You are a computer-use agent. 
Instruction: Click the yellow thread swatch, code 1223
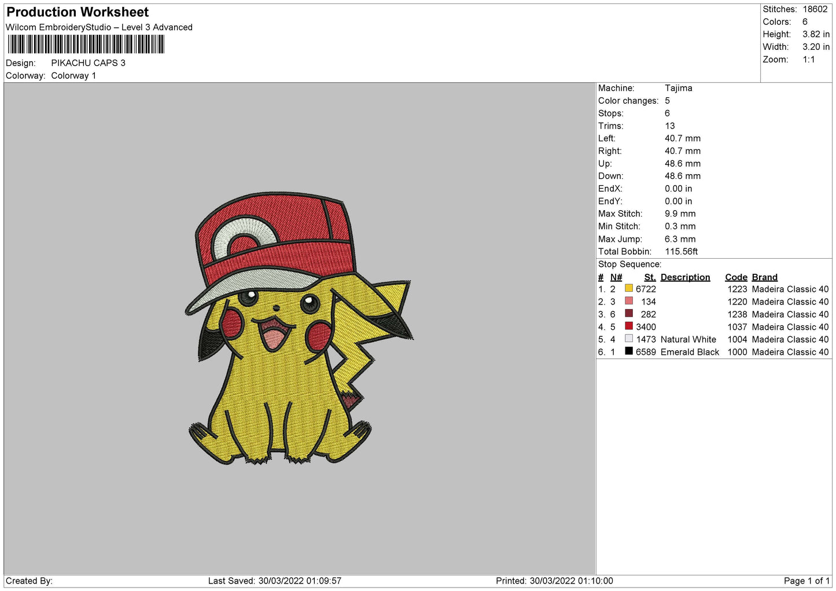click(x=628, y=288)
